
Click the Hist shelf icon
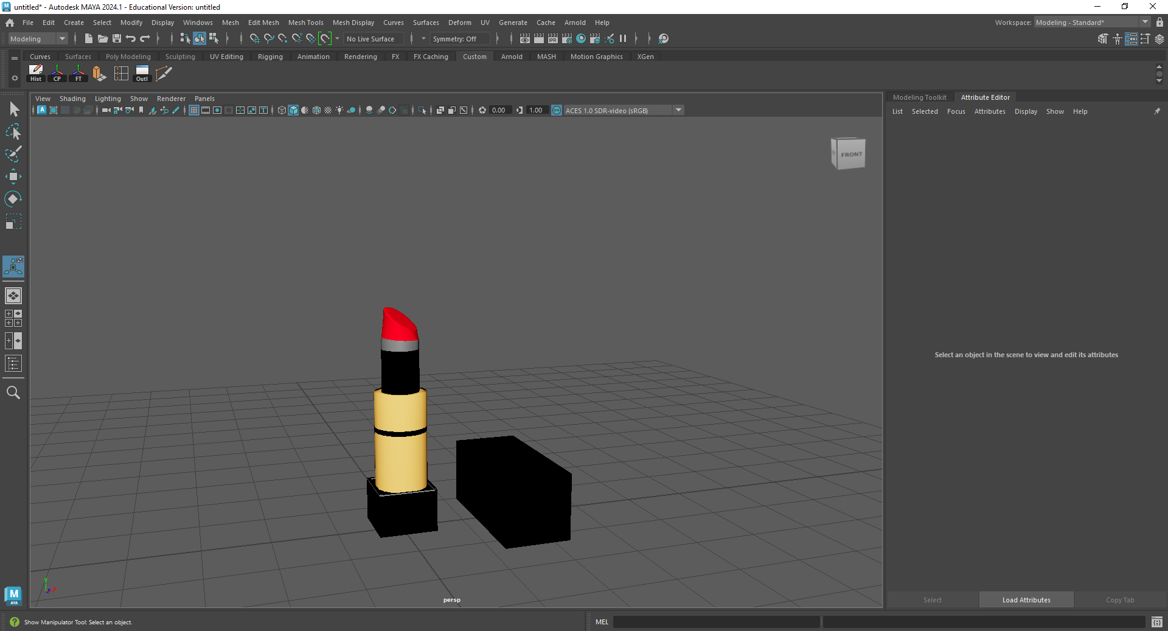[36, 73]
